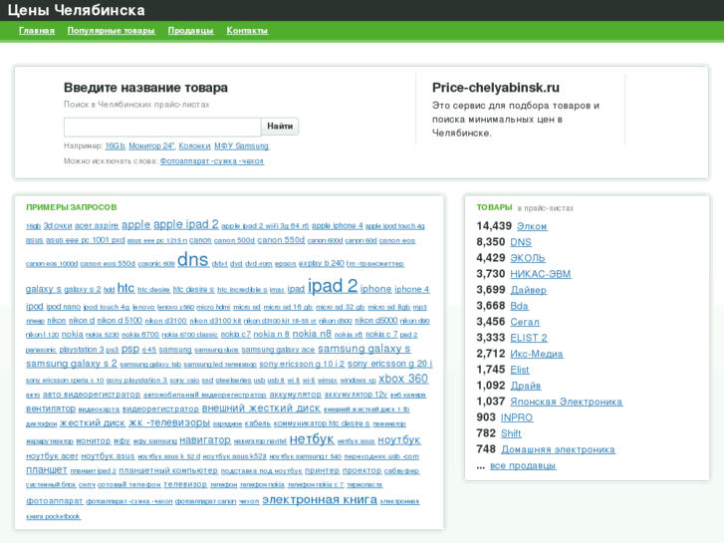Open the Главная menu item
The image size is (724, 543).
pos(37,31)
